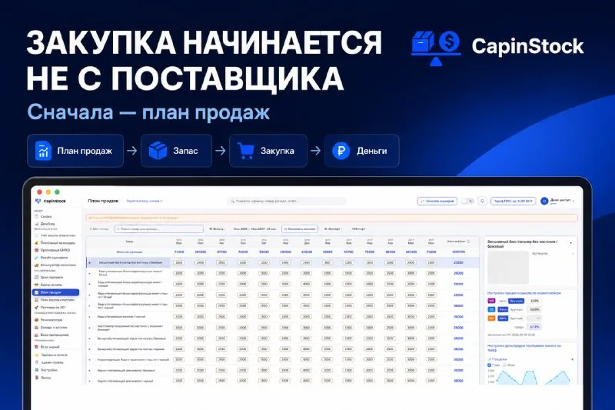Image resolution: width=615 pixels, height=410 pixels.
Task: Follow the knowledge base link beside План продаж title
Action: coord(144,201)
